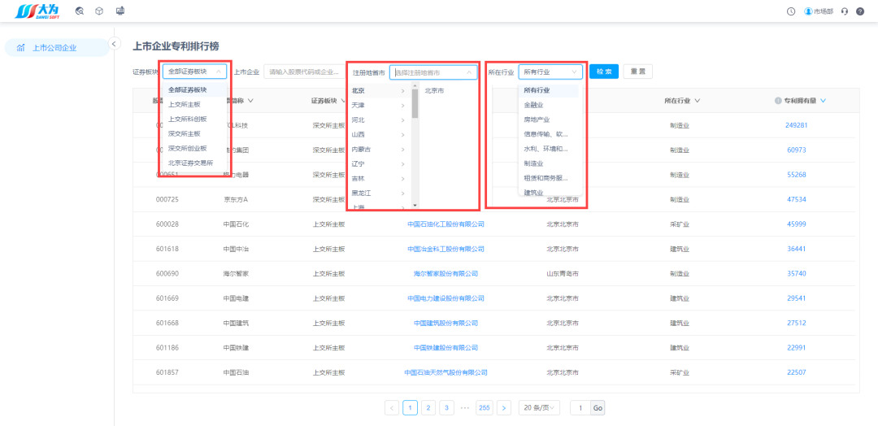878x426 pixels.
Task: Click the province list scroll-down arrow
Action: point(415,206)
